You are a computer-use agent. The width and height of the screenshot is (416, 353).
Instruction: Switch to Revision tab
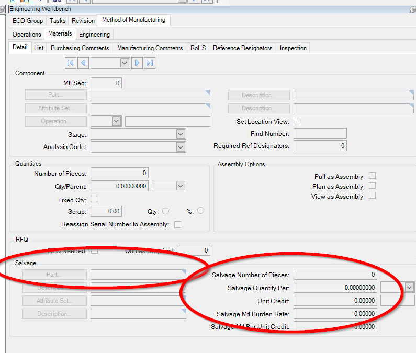(83, 21)
